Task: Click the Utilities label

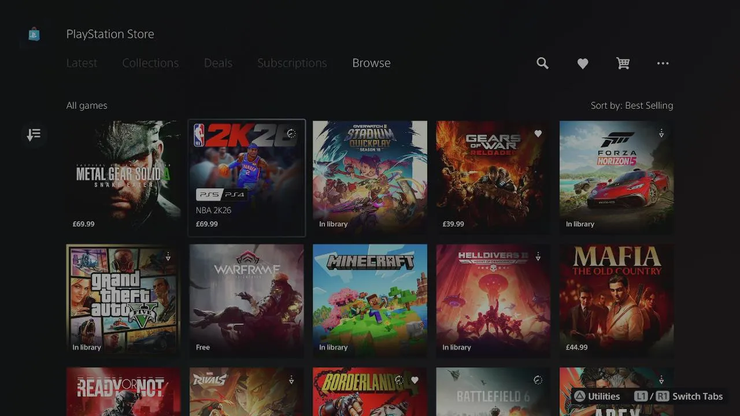Action: click(604, 396)
